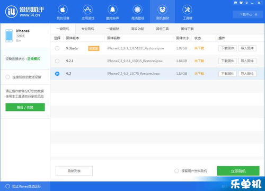Select the 9.2.1 firmware radio button
The image size is (265, 191).
[57, 61]
